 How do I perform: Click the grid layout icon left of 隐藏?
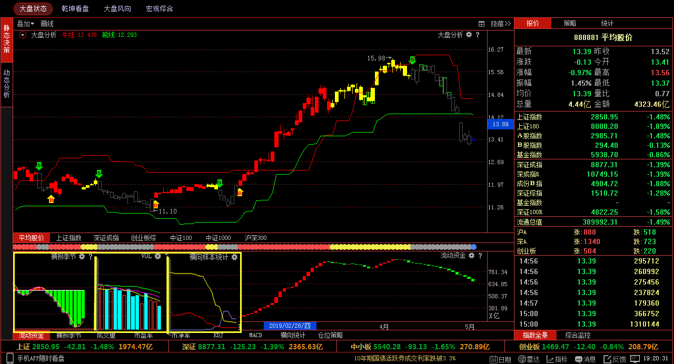pyautogui.click(x=481, y=24)
